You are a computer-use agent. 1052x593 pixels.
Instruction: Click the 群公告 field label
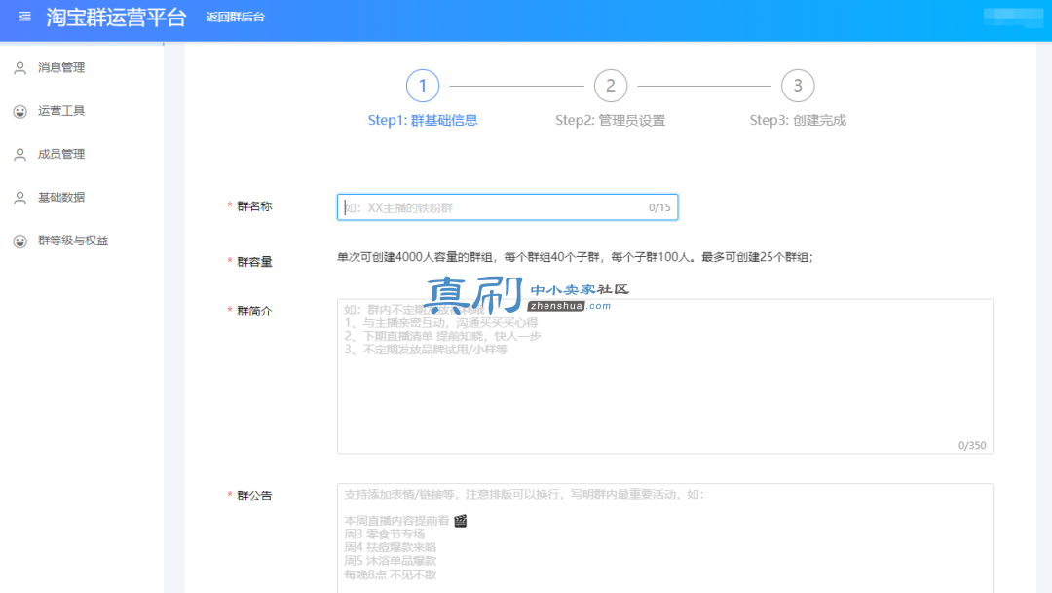pyautogui.click(x=254, y=496)
